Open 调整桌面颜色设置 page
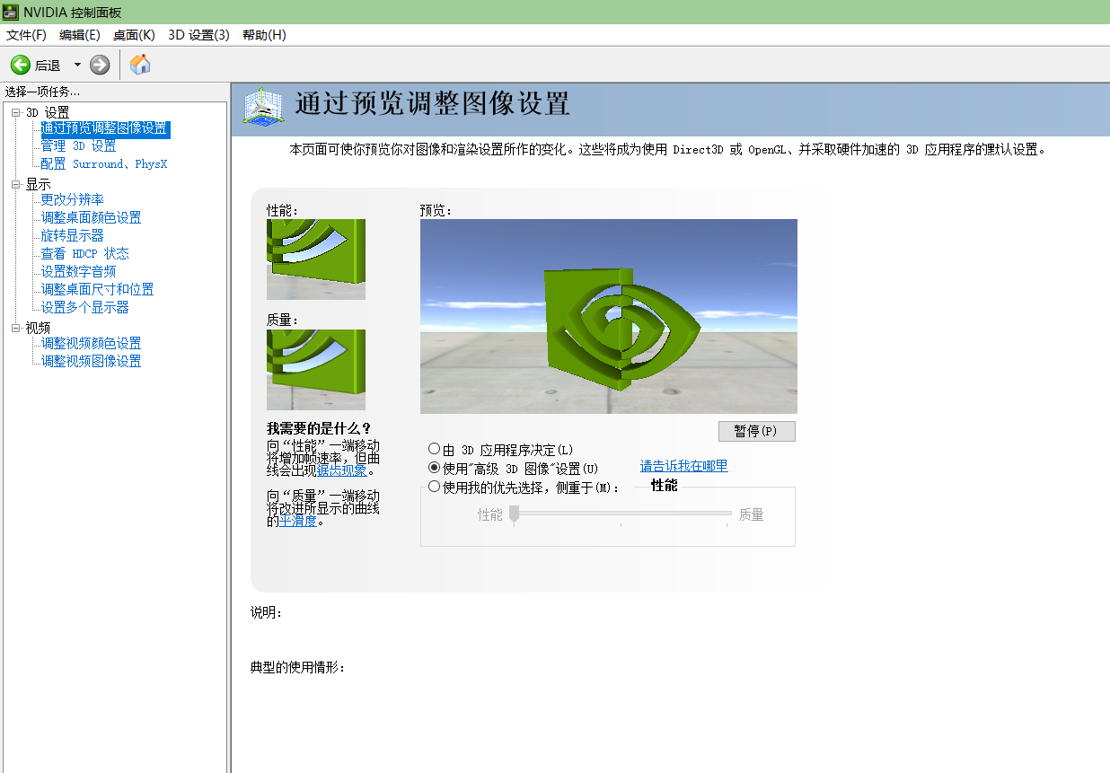 point(91,217)
